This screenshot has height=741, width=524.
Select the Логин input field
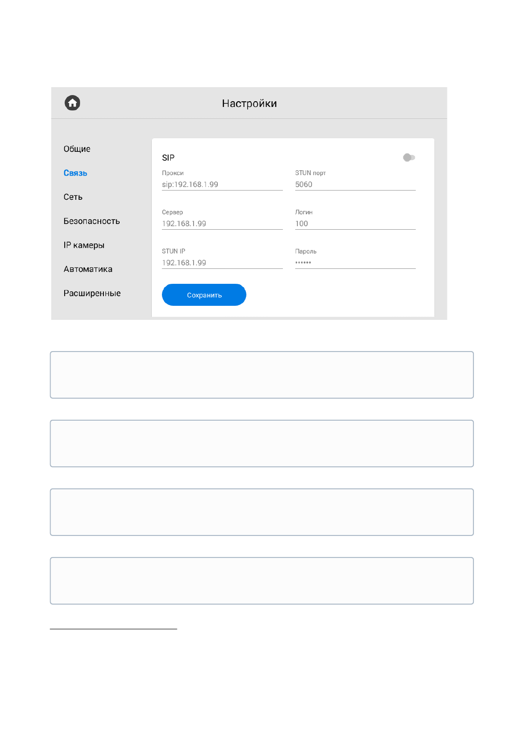355,224
